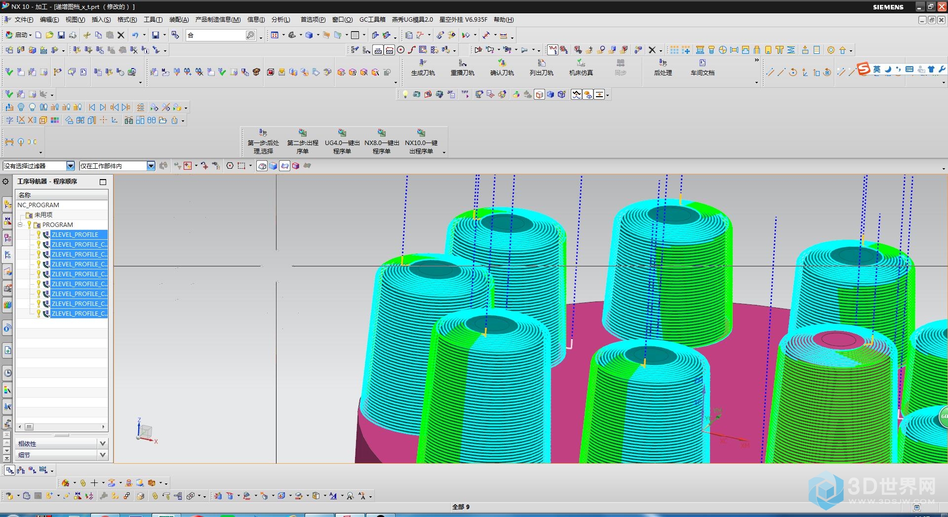Toggle the maximize box of the 工序导航器 panel
Viewport: 948px width, 517px height.
pos(103,182)
